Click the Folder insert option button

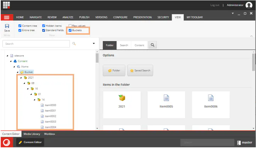click(114, 70)
